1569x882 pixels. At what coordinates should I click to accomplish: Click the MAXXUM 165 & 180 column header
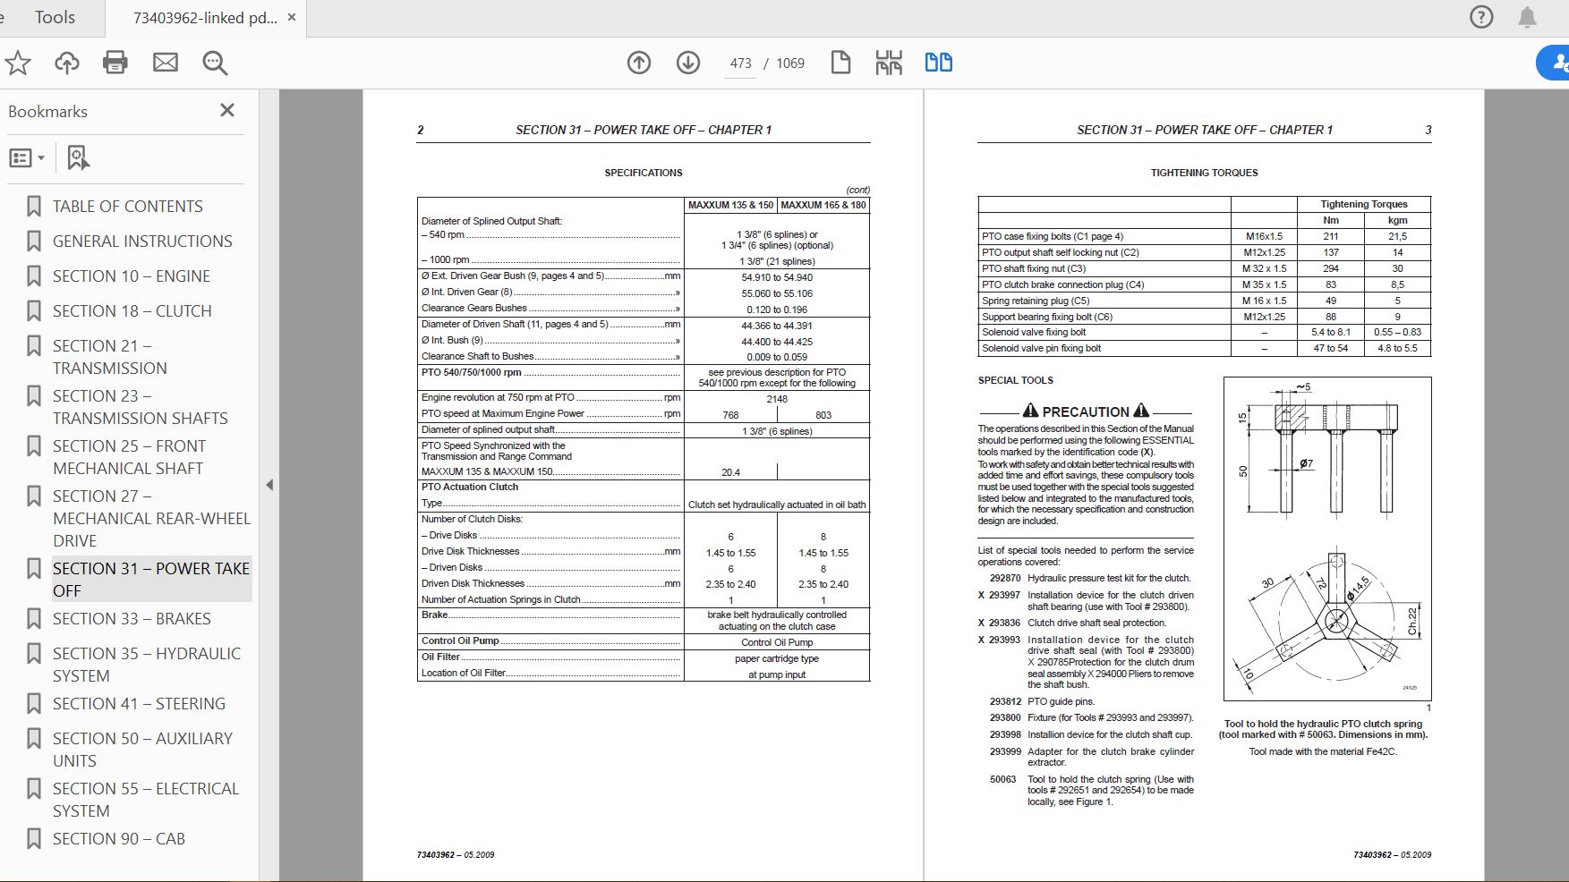click(x=823, y=205)
